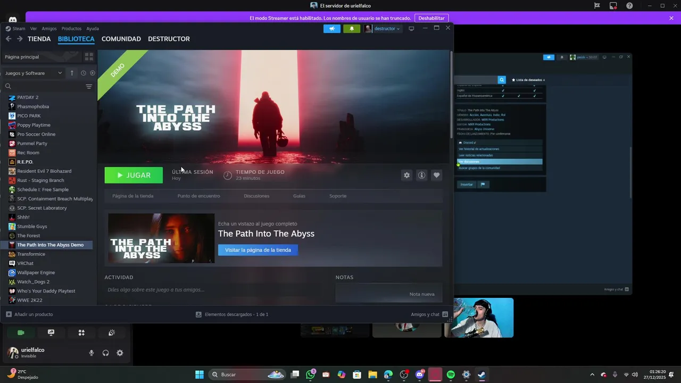681x383 pixels.
Task: Open game settings gear icon
Action: click(406, 175)
